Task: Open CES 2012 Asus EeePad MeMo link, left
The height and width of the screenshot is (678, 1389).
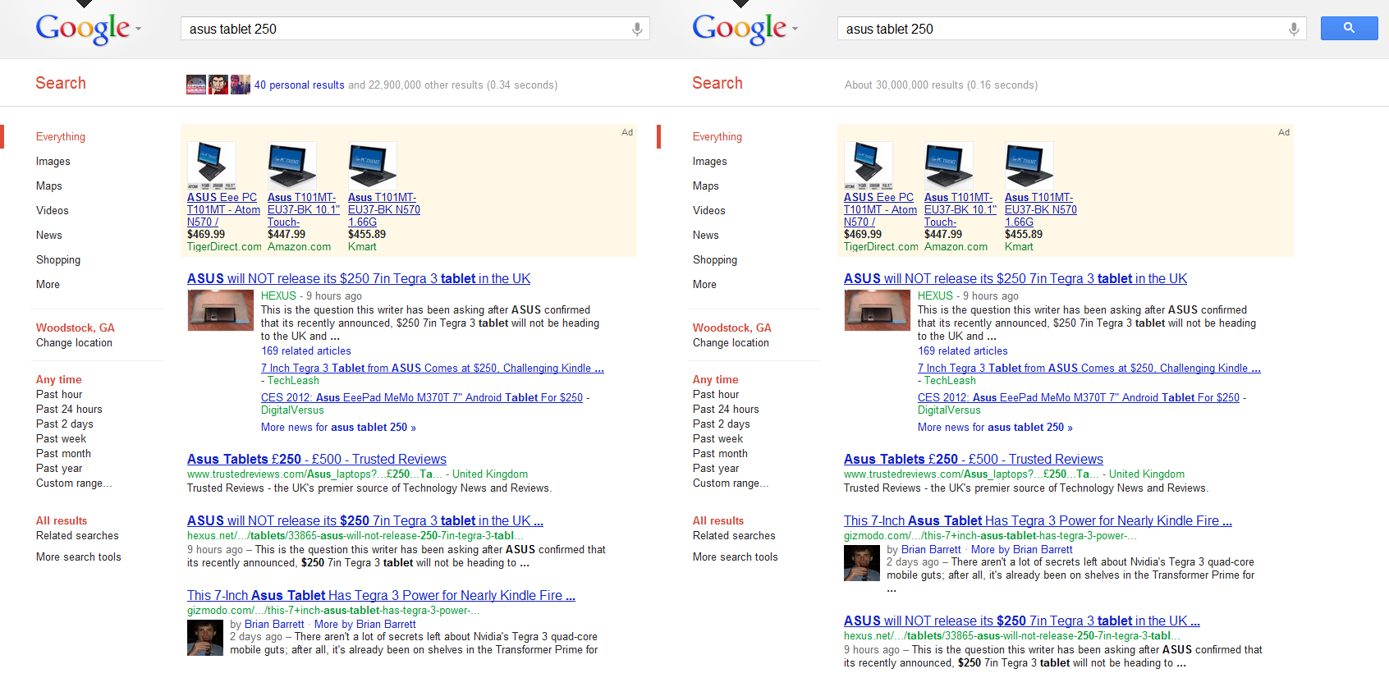Action: [x=422, y=398]
